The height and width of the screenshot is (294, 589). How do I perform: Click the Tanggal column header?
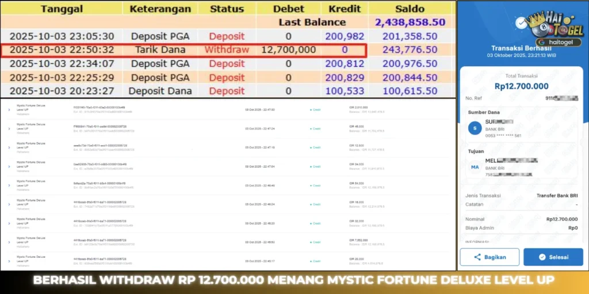coord(62,9)
